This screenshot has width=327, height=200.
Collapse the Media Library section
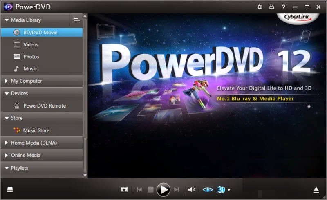[7, 20]
